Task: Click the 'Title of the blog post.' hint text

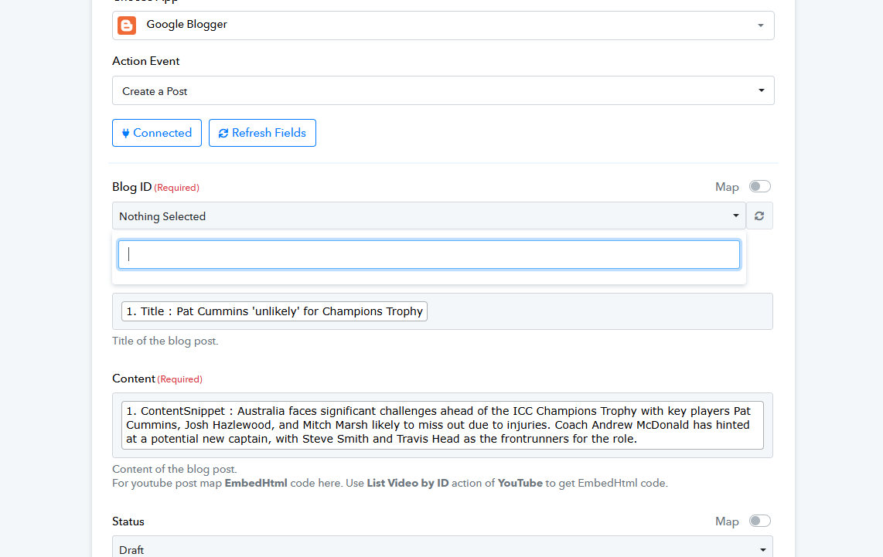Action: (165, 341)
